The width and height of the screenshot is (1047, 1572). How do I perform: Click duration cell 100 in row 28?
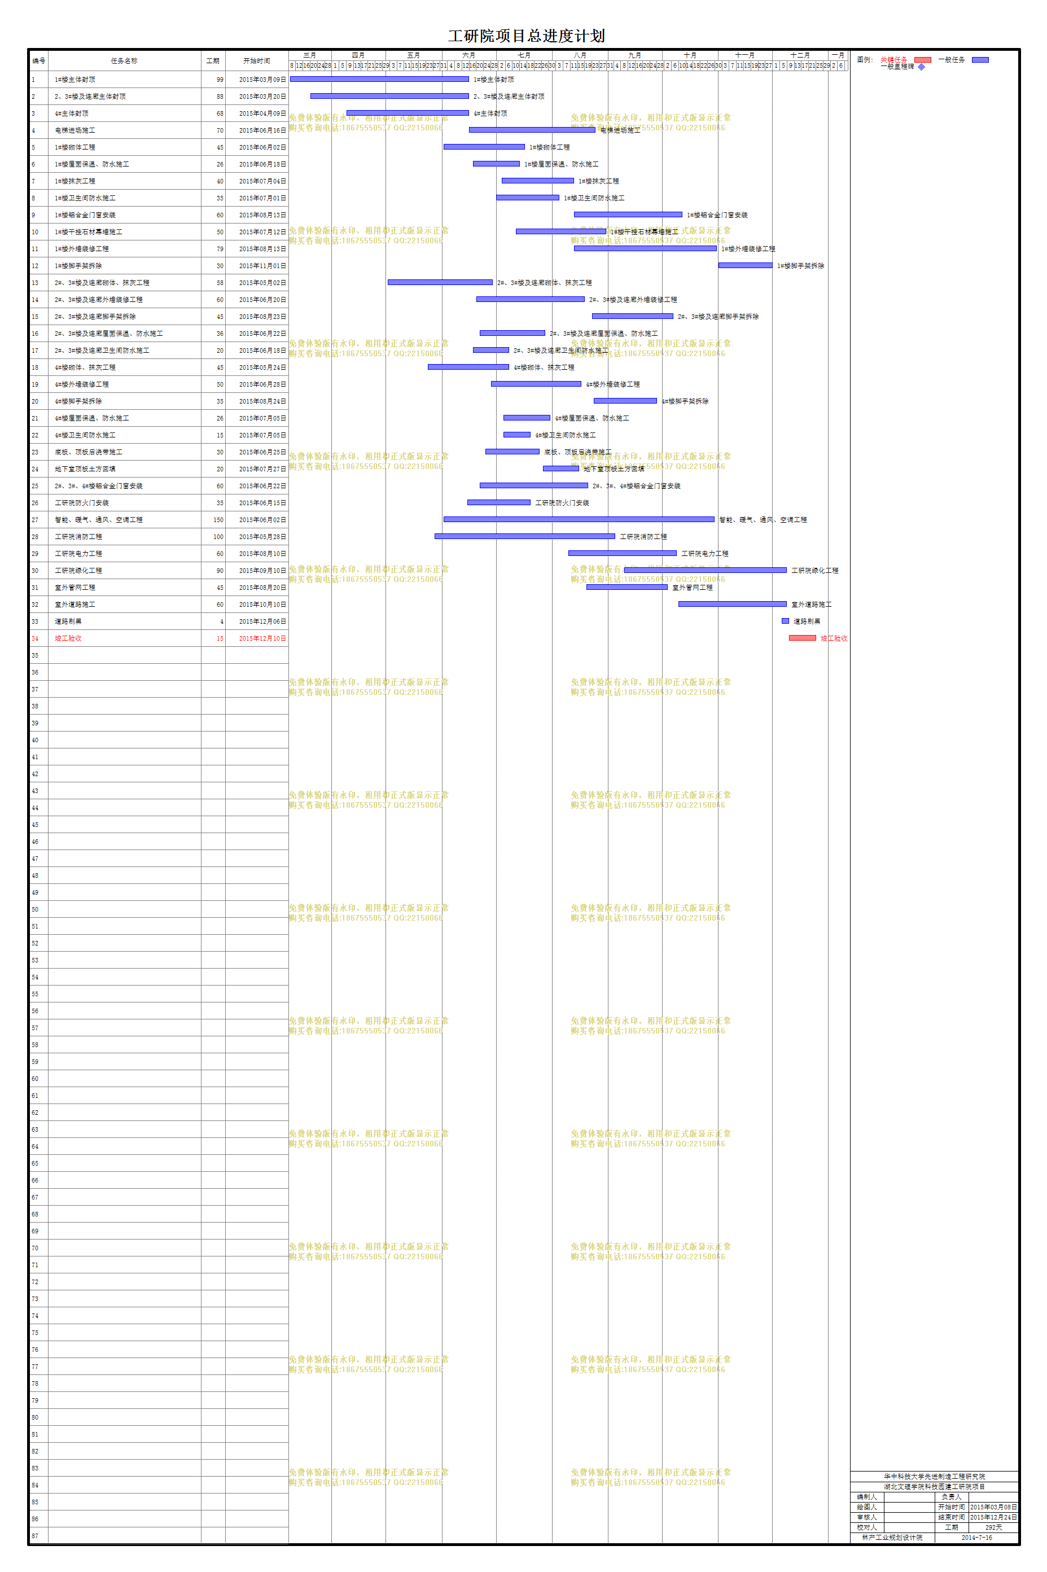click(213, 537)
